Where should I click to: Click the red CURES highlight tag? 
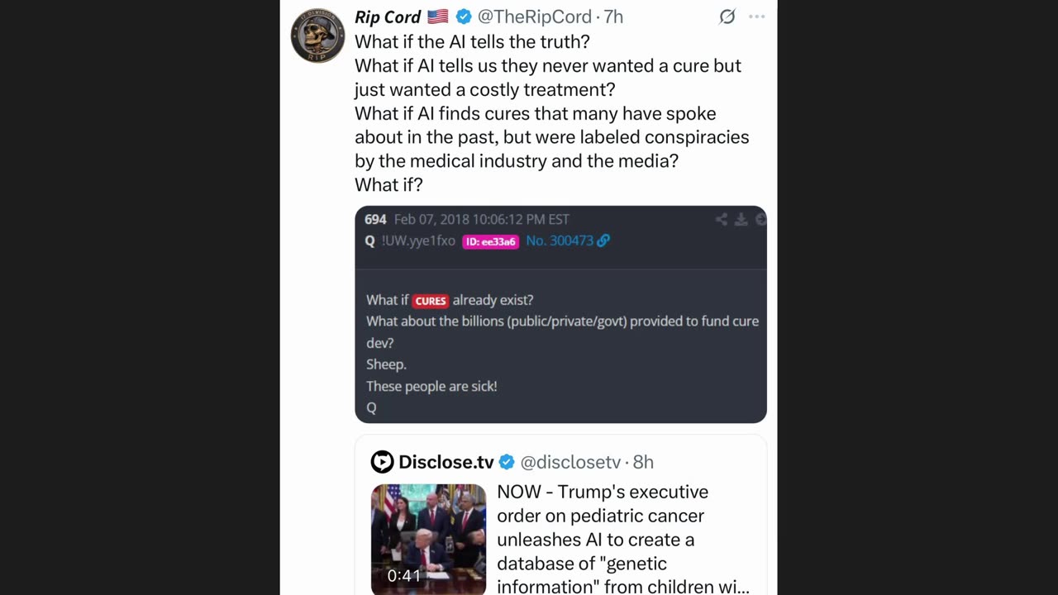431,301
